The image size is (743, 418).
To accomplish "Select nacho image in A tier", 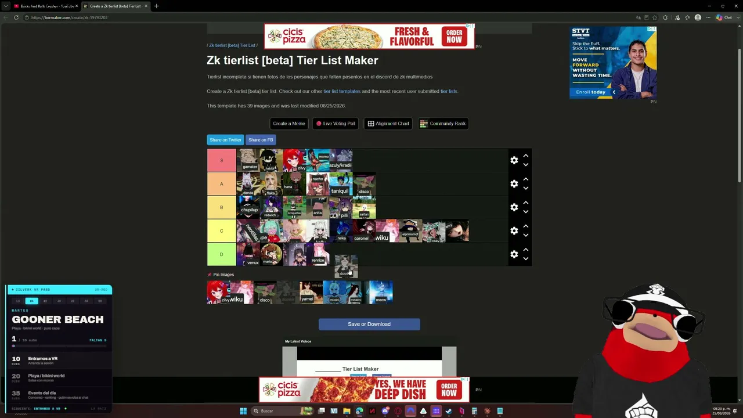I will pyautogui.click(x=318, y=184).
